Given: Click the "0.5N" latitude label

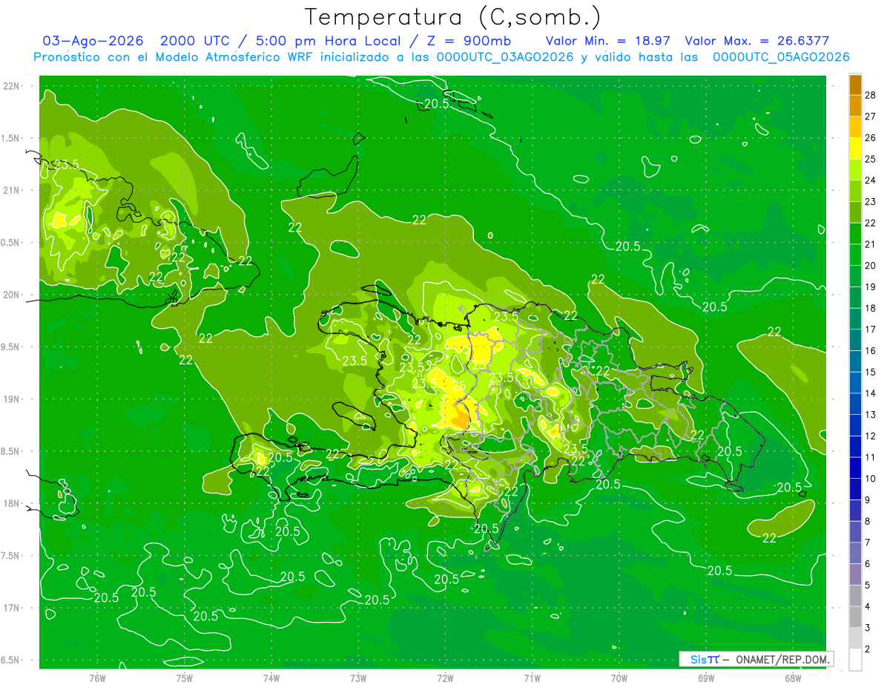Looking at the screenshot, I should click(x=12, y=243).
